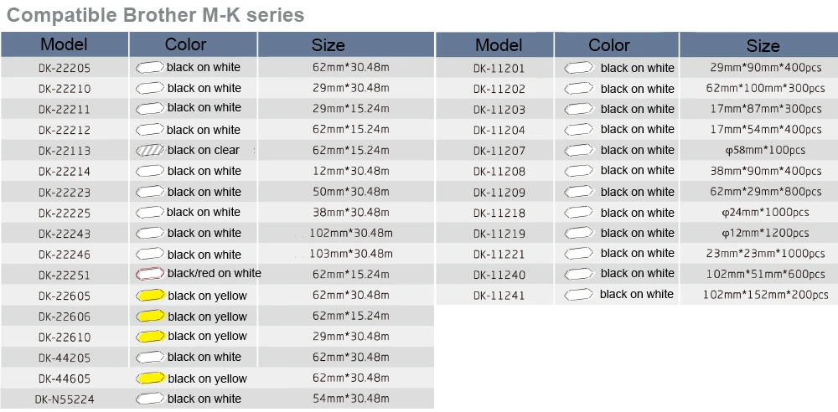Select model DK-22246 in the left table

(x=65, y=254)
